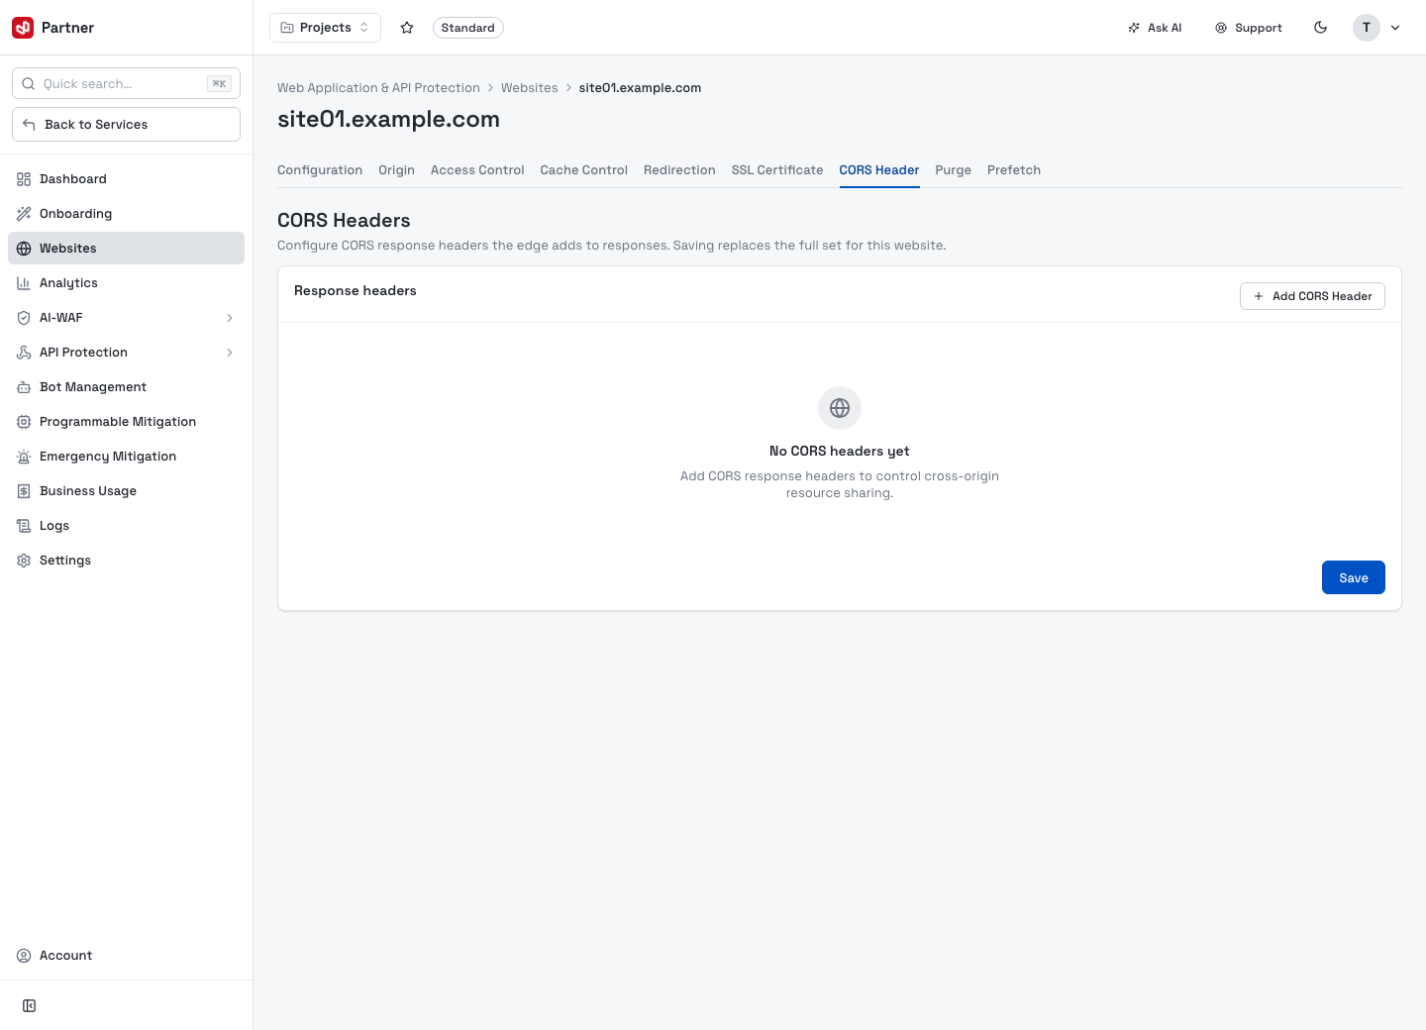Click the Bot Management robot icon
The width and height of the screenshot is (1426, 1030).
click(x=24, y=387)
